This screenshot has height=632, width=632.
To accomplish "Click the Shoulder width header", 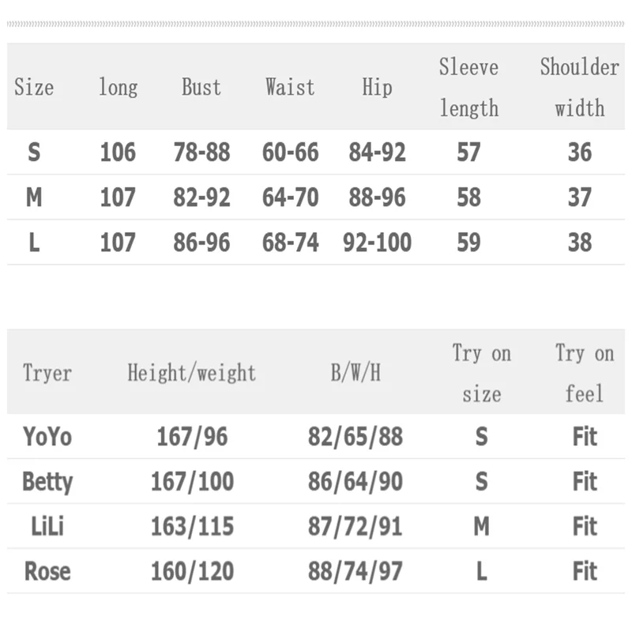I will [x=580, y=87].
